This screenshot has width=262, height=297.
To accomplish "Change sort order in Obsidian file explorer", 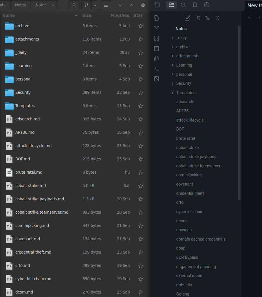I will pos(208,18).
